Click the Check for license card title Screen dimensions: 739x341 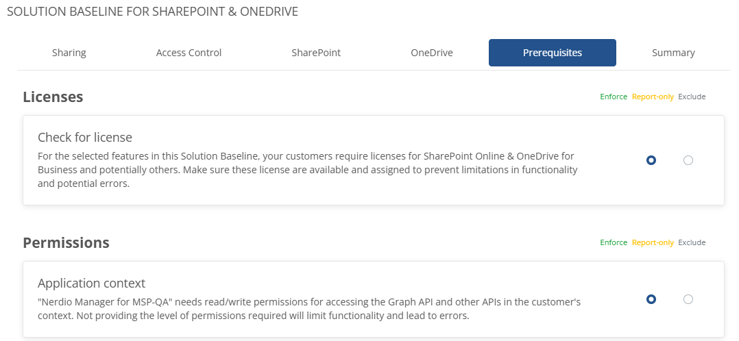[x=85, y=137]
